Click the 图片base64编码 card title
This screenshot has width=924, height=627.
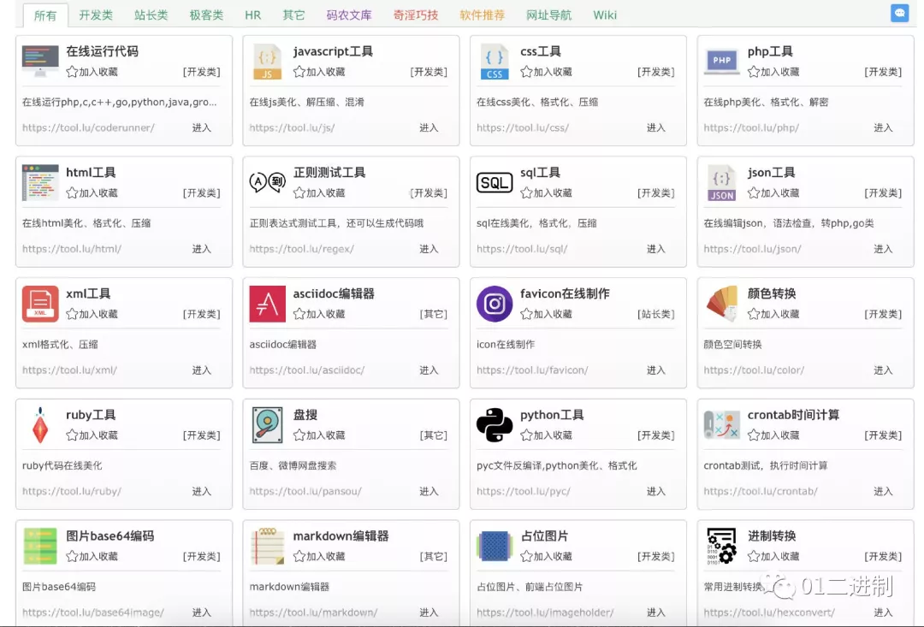(110, 536)
